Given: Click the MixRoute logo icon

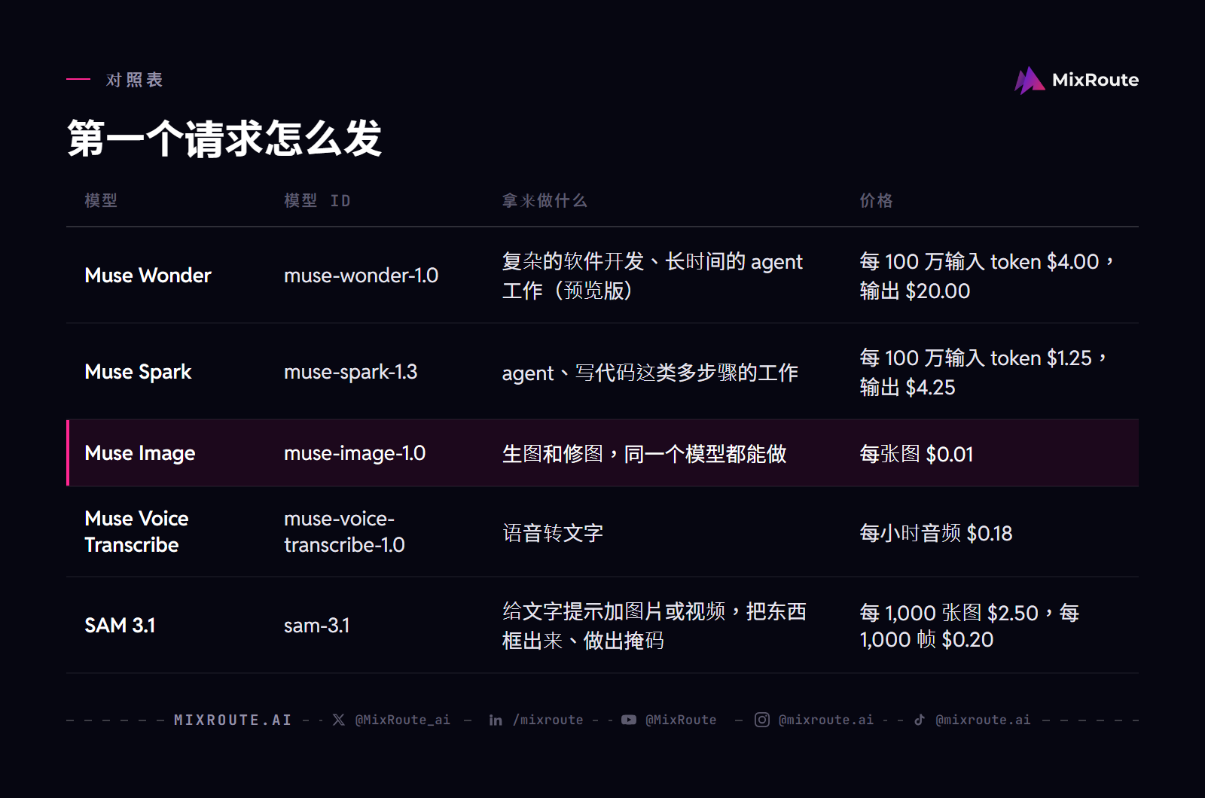Looking at the screenshot, I should [1030, 80].
